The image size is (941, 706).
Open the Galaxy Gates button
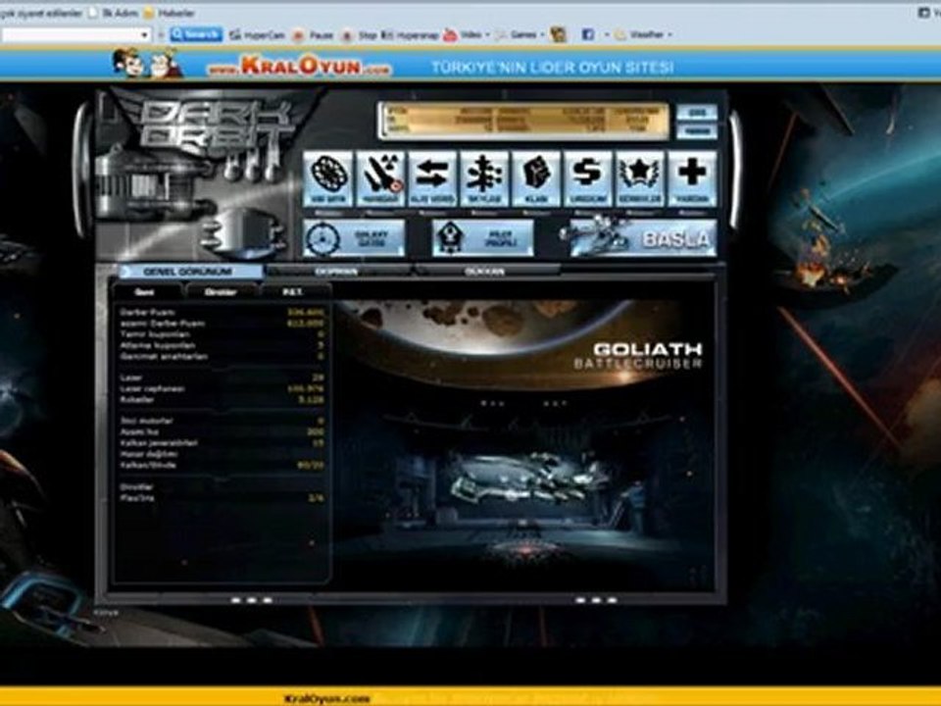(354, 238)
